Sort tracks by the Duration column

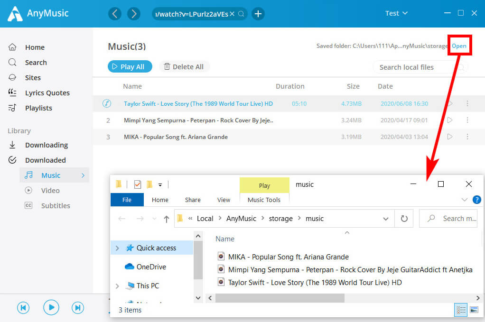(290, 86)
